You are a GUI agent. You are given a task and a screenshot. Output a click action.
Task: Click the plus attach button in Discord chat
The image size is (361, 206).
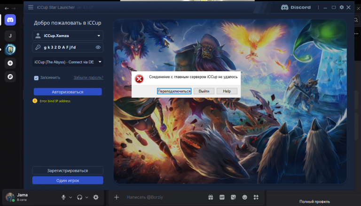point(117,197)
